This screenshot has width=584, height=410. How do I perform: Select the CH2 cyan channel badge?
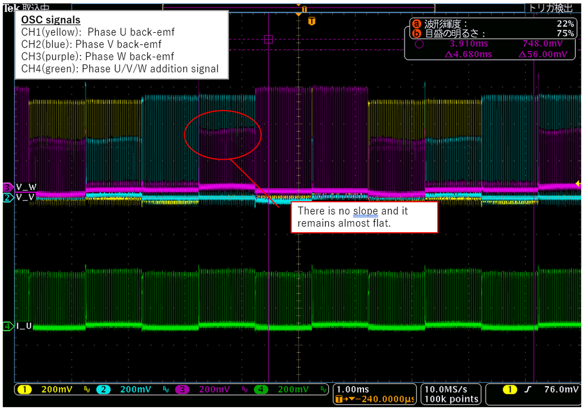click(103, 390)
